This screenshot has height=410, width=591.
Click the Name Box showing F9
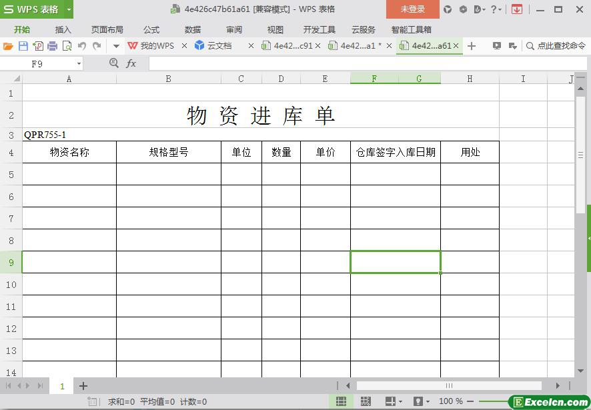point(38,64)
